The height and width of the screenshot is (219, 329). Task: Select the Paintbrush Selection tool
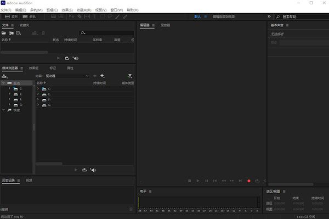tap(117, 16)
